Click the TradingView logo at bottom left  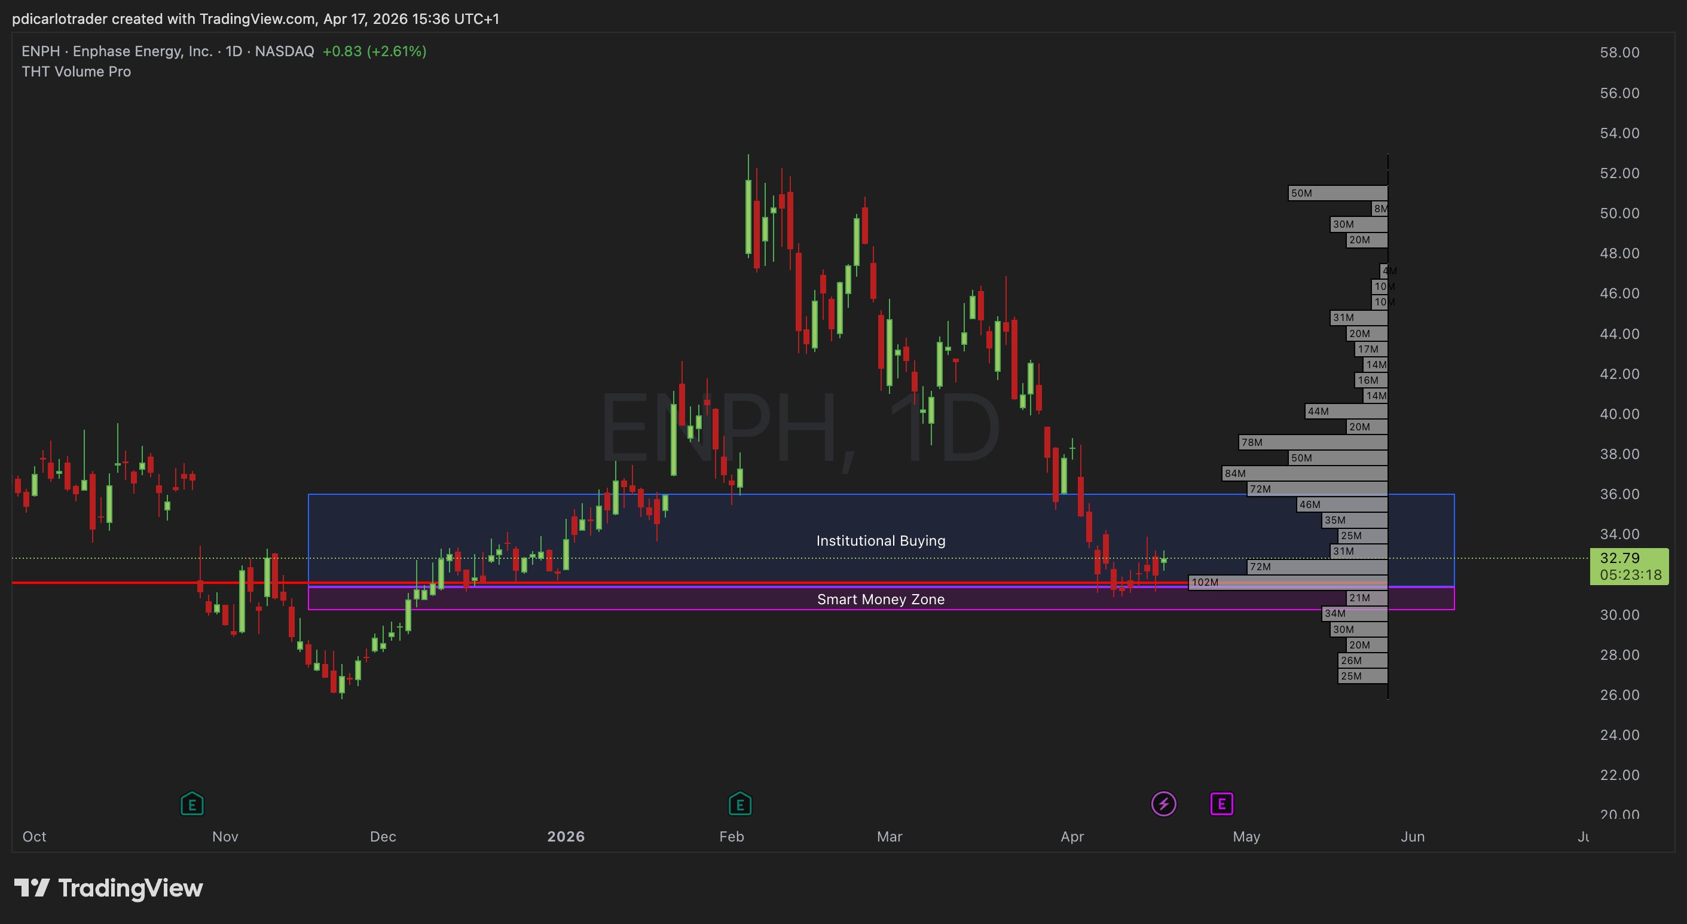109,888
